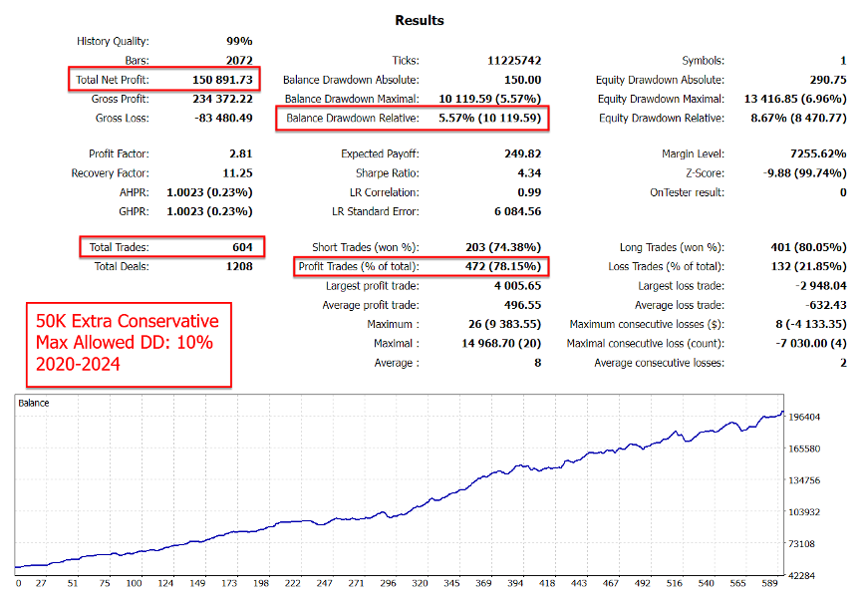The height and width of the screenshot is (600, 863).
Task: Select the Equity Drawdown Maximal value
Action: (x=795, y=99)
